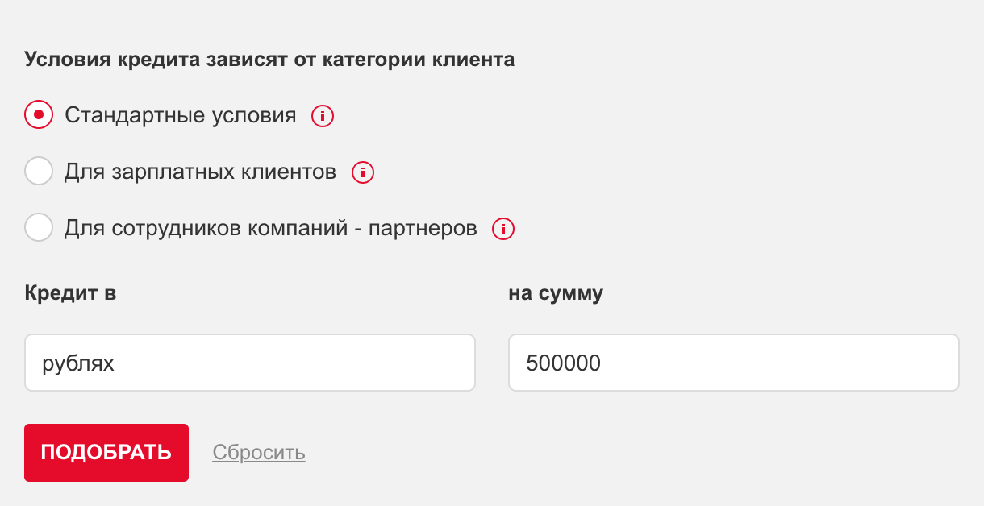Open info tooltip for Стандартные условия
The image size is (984, 506).
pyautogui.click(x=323, y=116)
